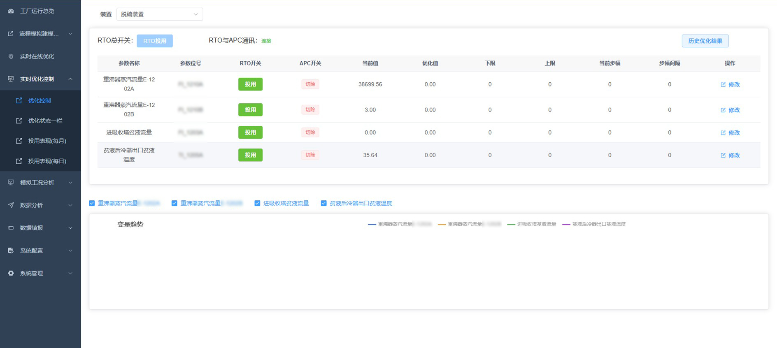
Task: Toggle RTO开关 投用 for E-1202B row
Action: [250, 110]
